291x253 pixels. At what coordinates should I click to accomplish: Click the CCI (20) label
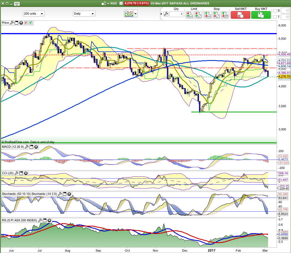(x=8, y=173)
